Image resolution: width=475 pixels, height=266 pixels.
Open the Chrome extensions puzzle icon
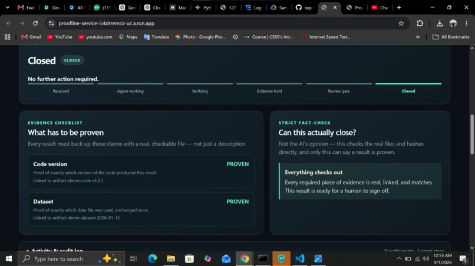click(x=420, y=23)
